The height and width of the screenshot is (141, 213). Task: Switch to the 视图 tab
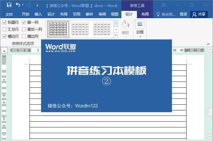pos(115,14)
